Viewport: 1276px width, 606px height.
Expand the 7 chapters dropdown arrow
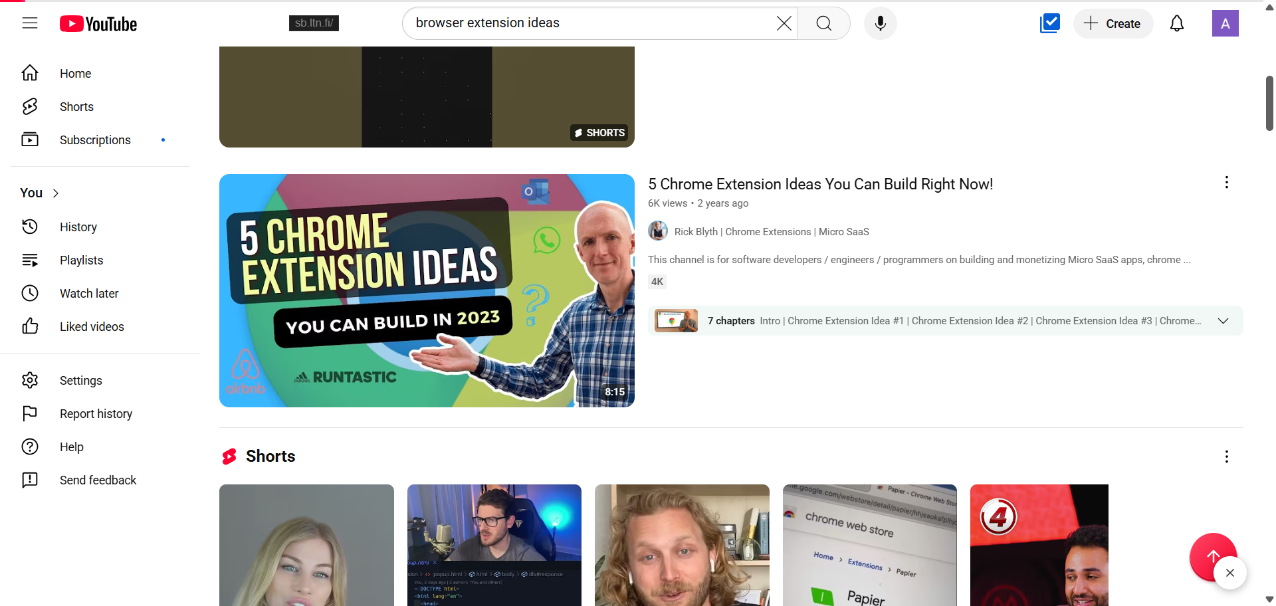(x=1223, y=321)
